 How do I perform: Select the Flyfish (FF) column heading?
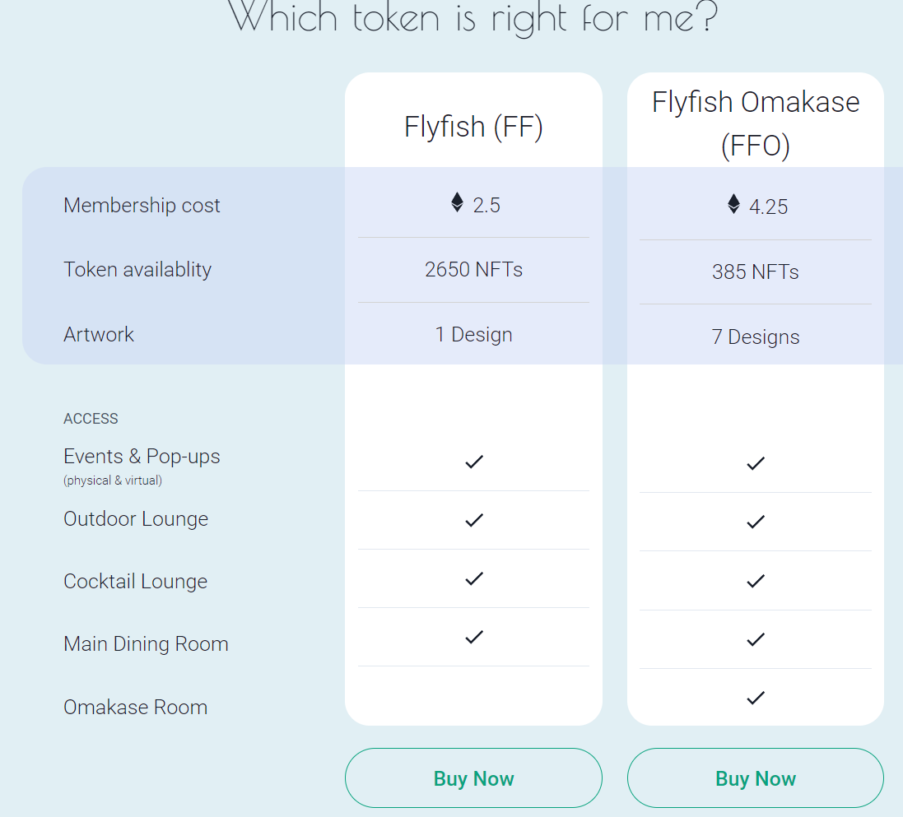[473, 127]
